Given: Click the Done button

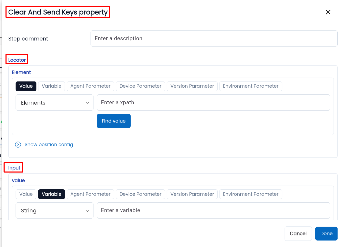Looking at the screenshot, I should pyautogui.click(x=326, y=234).
